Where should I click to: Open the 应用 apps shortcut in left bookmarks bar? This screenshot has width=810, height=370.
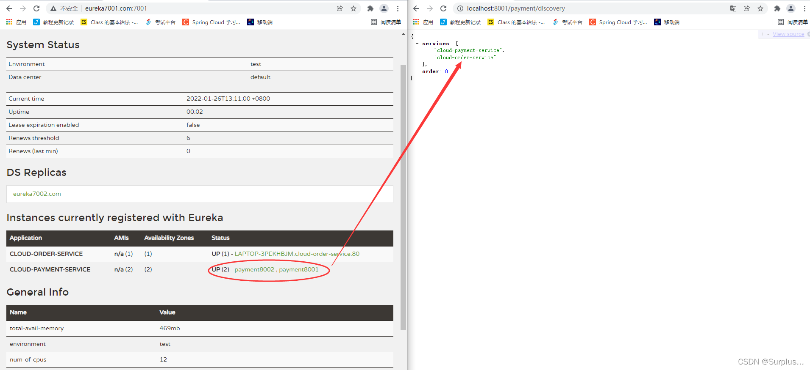point(16,22)
